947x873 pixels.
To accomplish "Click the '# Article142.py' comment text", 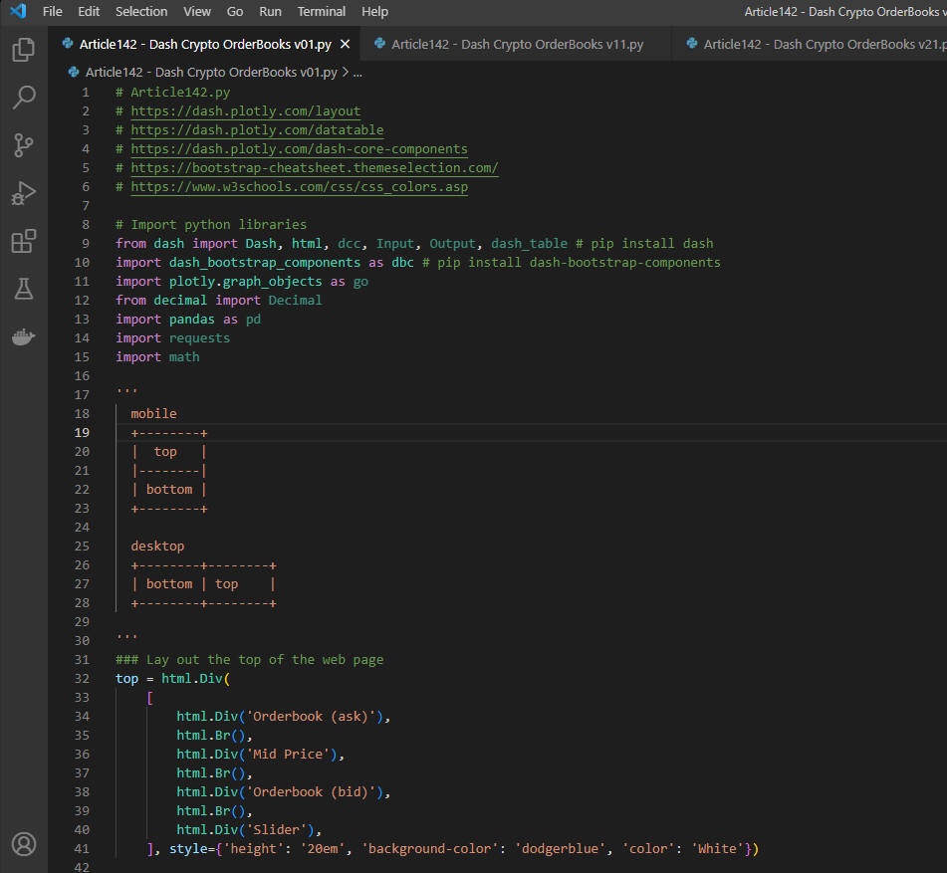I will [172, 93].
